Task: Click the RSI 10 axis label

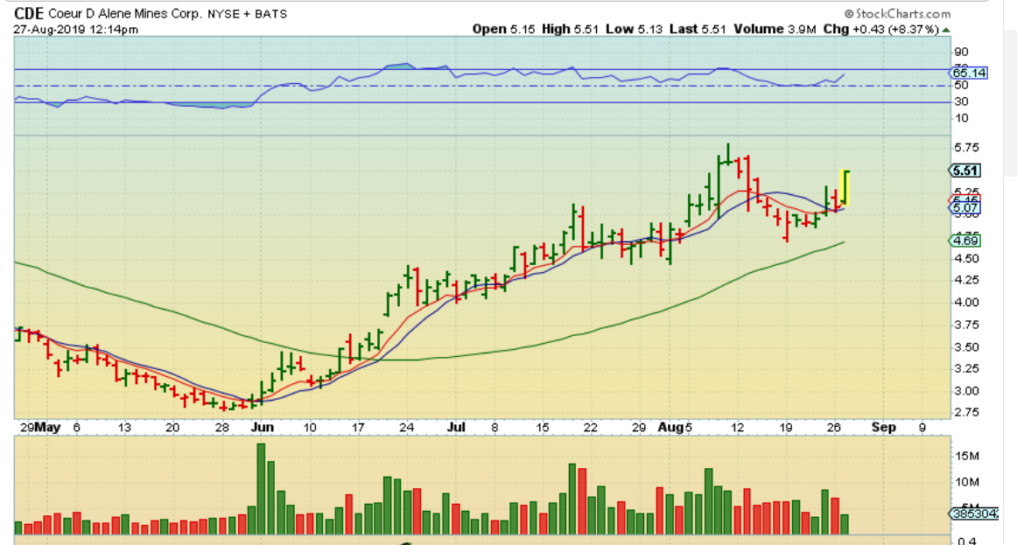Action: point(961,118)
